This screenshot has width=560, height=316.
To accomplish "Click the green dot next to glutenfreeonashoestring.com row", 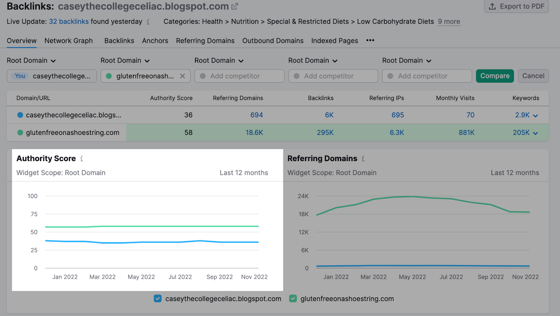I will [20, 132].
